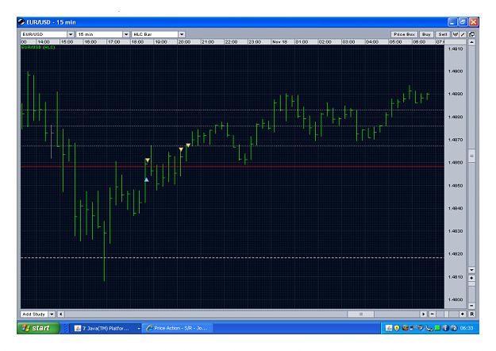Screen dimensions: 496x351
Task: Open the Windows start menu
Action: [x=38, y=328]
